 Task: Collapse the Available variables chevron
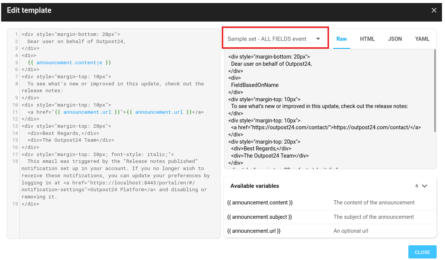424,186
